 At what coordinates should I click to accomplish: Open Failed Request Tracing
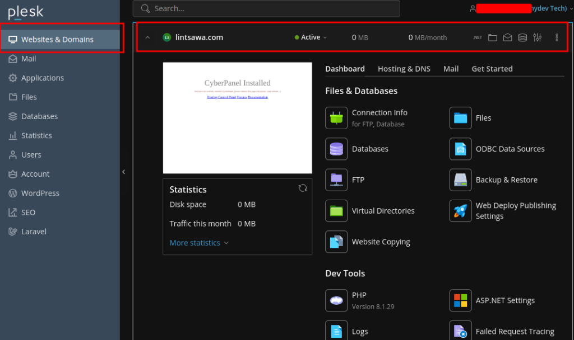502,331
